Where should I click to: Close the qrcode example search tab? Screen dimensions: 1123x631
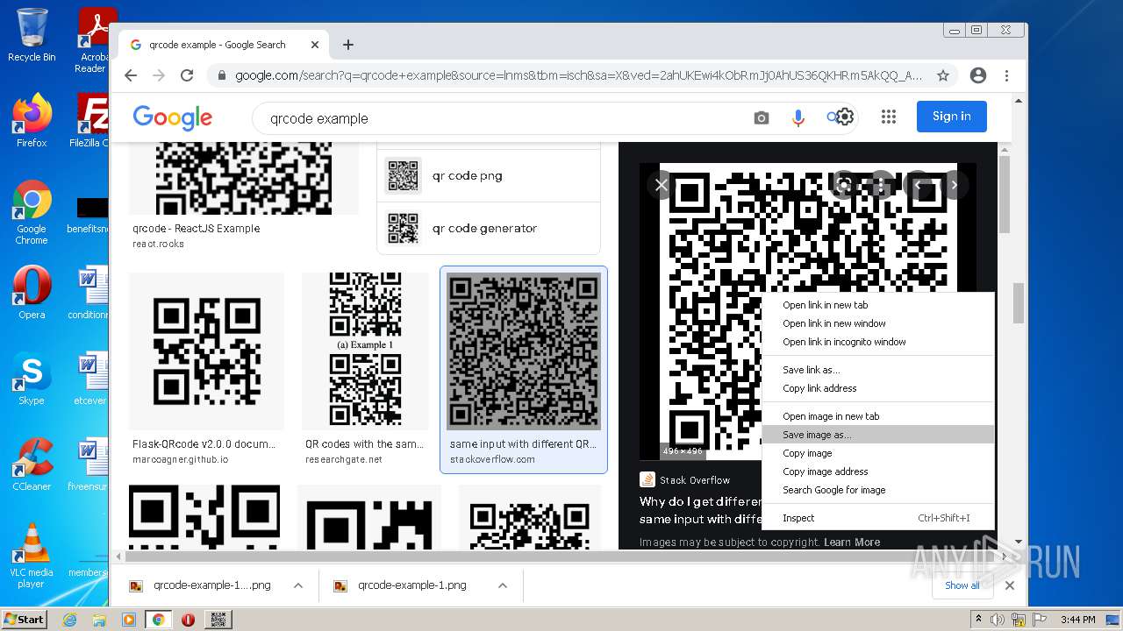(x=315, y=45)
